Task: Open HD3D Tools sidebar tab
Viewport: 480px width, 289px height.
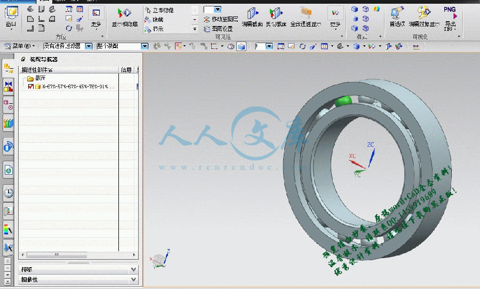Action: coord(8,147)
